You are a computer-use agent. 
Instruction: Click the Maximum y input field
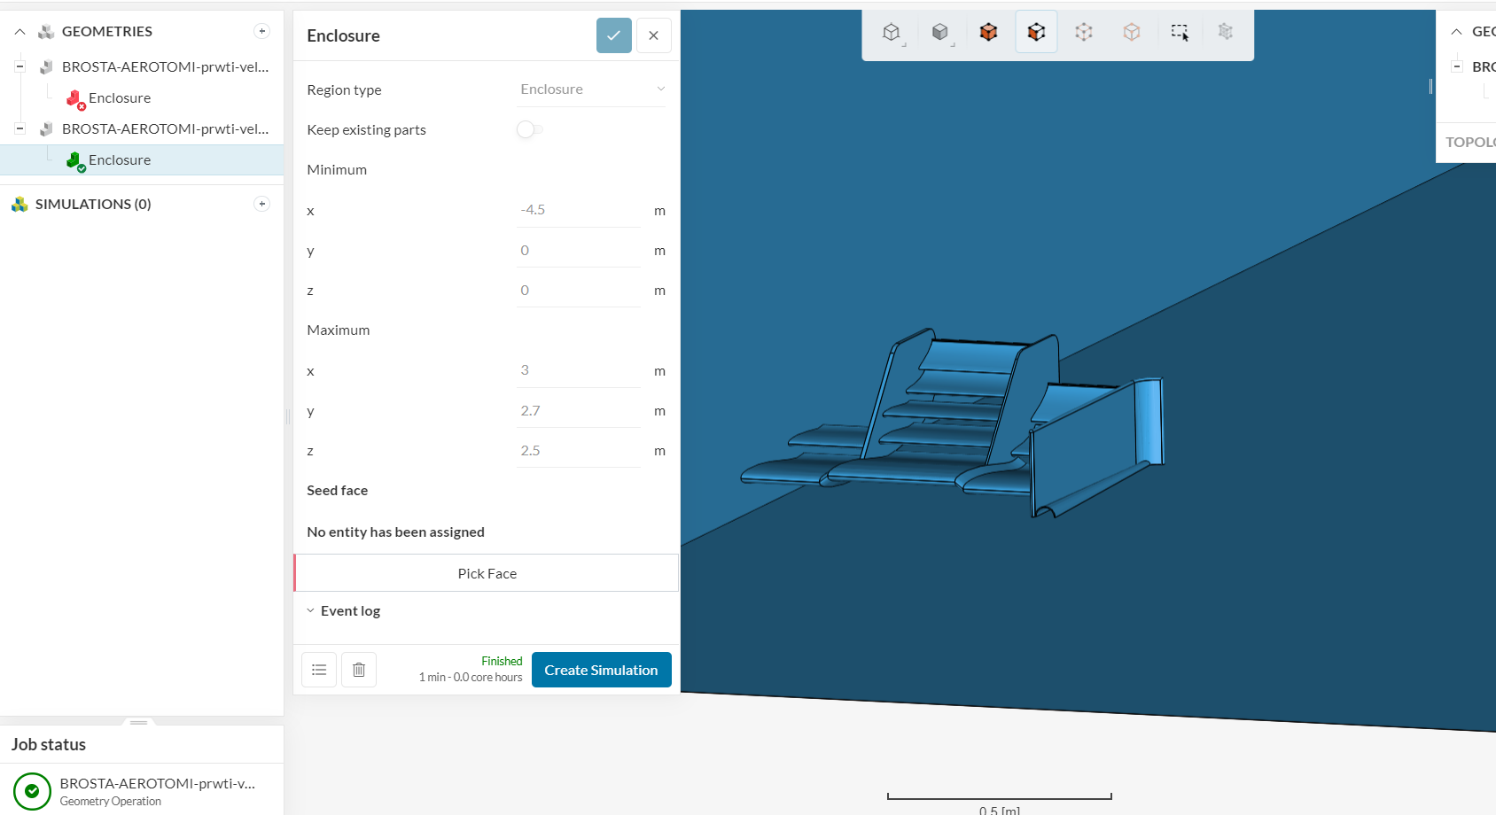(579, 410)
